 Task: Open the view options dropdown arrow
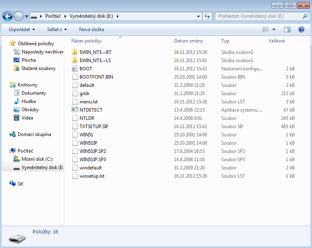point(274,29)
